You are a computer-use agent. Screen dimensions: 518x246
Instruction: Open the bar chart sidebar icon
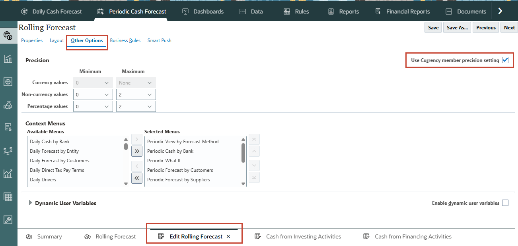click(8, 59)
